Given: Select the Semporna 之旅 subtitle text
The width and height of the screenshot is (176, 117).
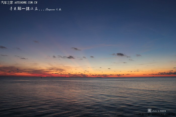Looking at the screenshot, I should click(x=53, y=9).
